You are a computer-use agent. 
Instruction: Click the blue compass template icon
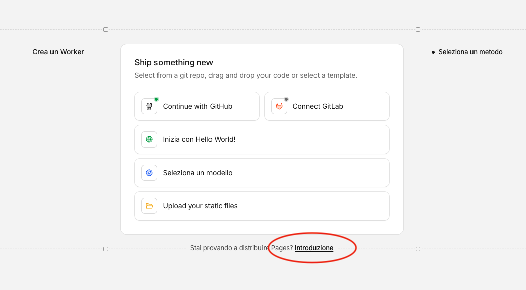coord(149,173)
